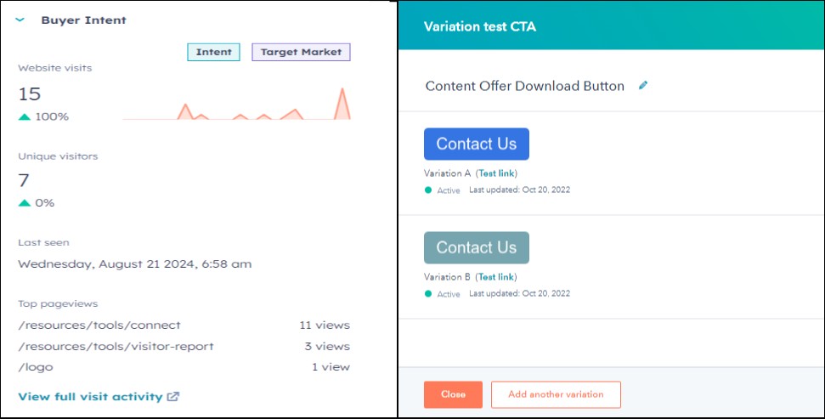
Task: Open View full visit activity link
Action: 91,397
